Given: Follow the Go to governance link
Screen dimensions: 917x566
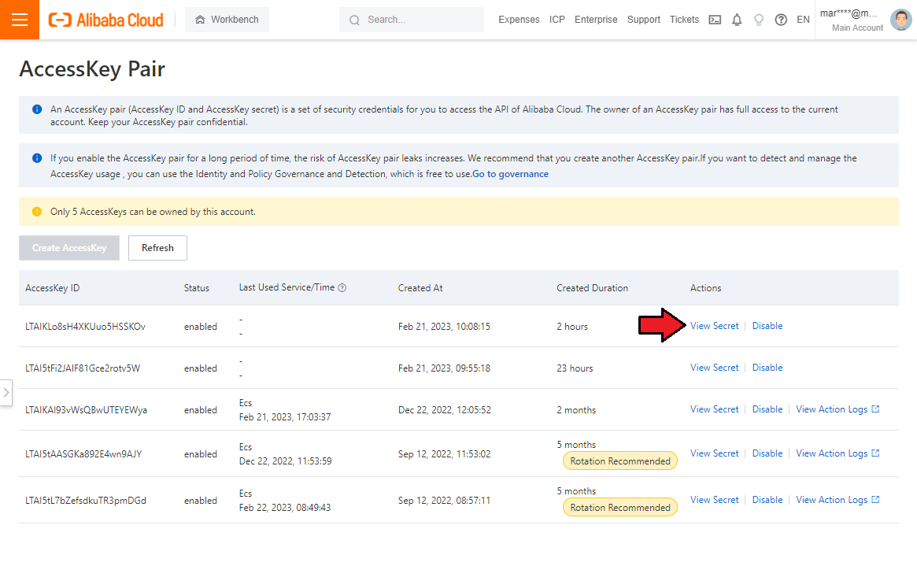Looking at the screenshot, I should click(511, 174).
